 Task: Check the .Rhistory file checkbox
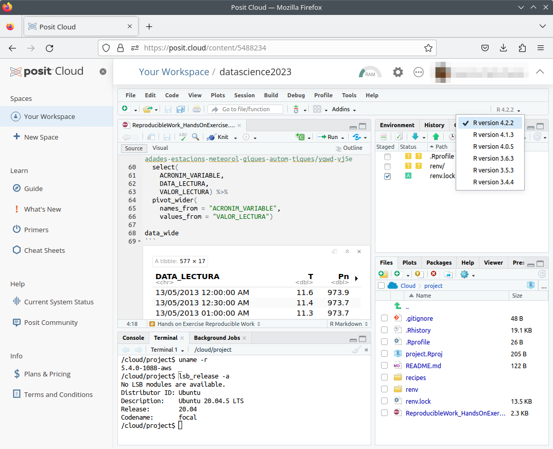coord(385,330)
